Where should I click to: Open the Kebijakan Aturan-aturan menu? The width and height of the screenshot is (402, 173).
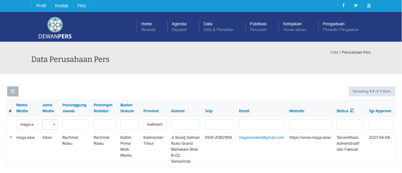(295, 27)
